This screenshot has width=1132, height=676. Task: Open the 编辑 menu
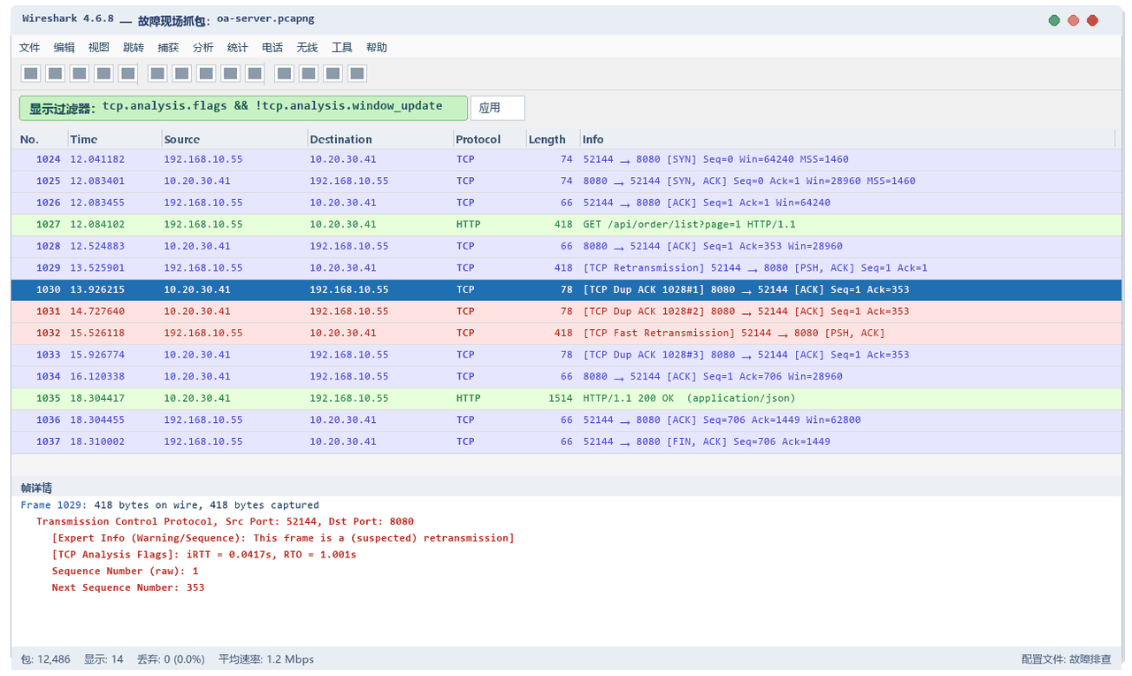click(x=64, y=48)
